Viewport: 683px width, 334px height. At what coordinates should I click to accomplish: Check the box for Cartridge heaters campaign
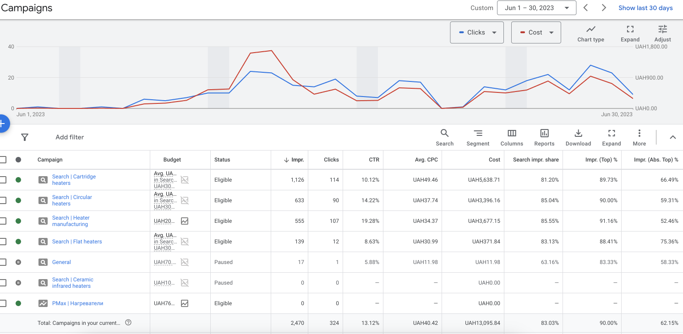(3, 180)
